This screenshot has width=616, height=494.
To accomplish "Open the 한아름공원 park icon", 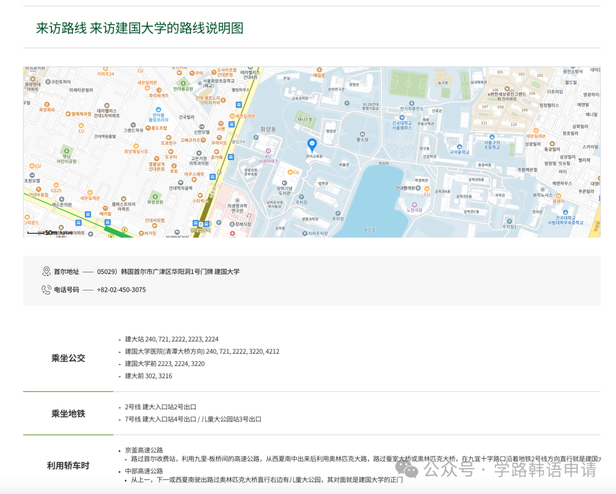I will [x=183, y=83].
